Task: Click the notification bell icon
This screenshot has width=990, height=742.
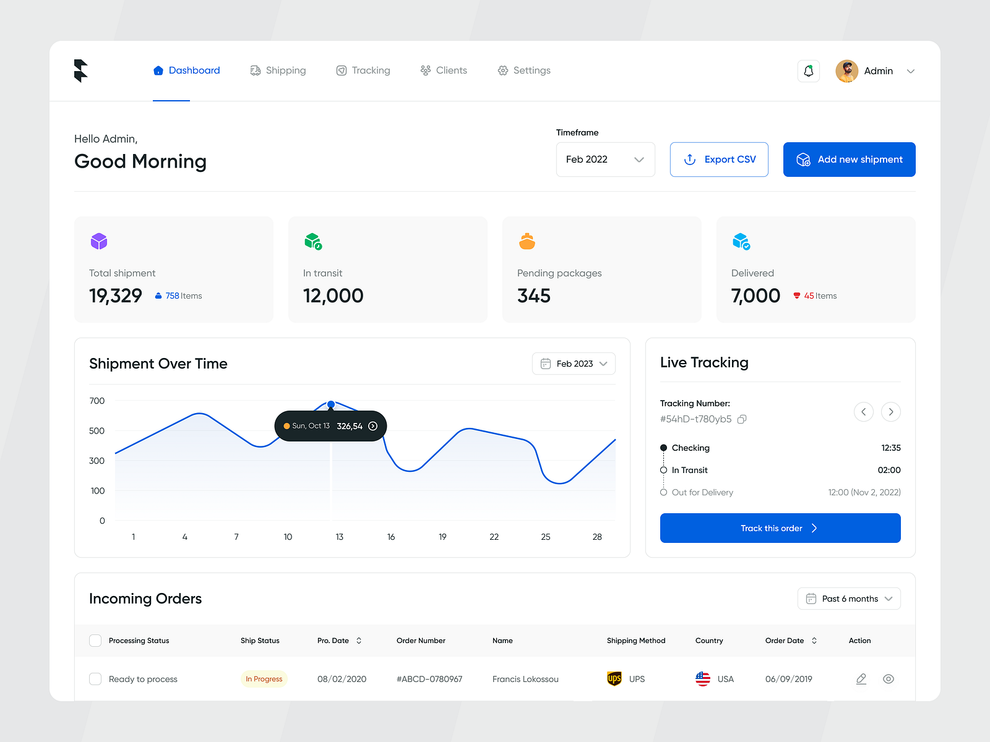Action: point(808,71)
